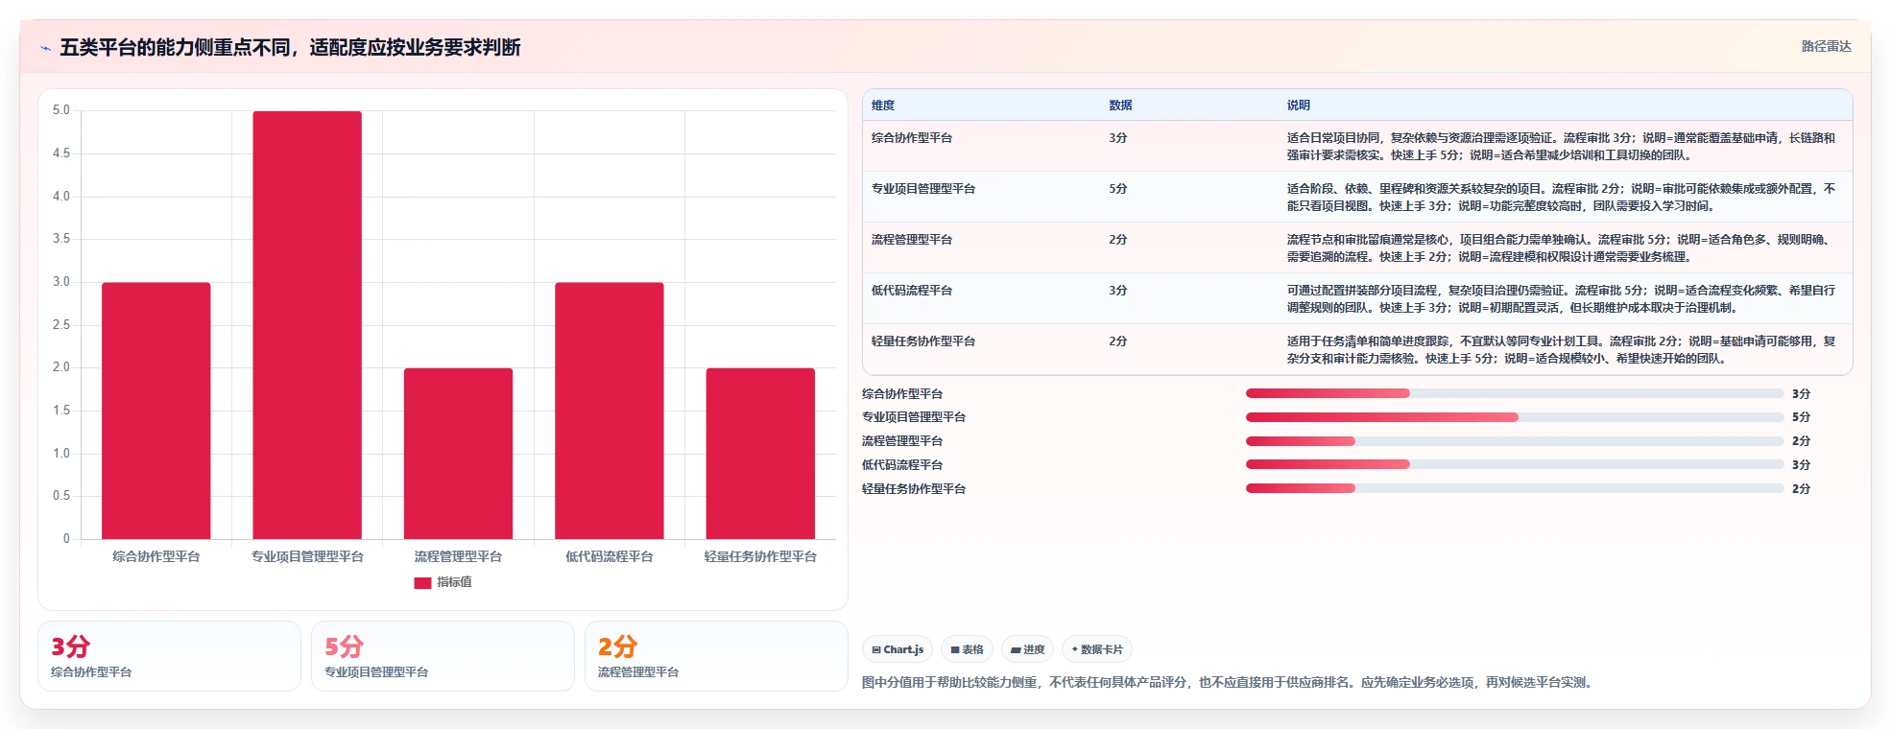Viewport: 1891px width, 729px height.
Task: Click the footnote text 图中分值用于帮助比较
Action: [x=1229, y=683]
